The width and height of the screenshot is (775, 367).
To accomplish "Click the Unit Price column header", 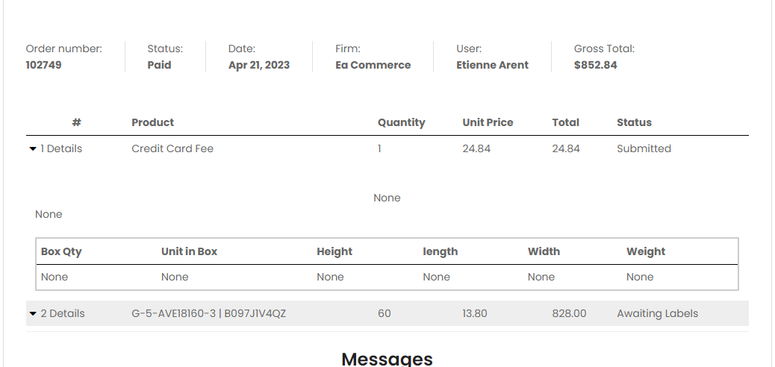I will click(488, 122).
